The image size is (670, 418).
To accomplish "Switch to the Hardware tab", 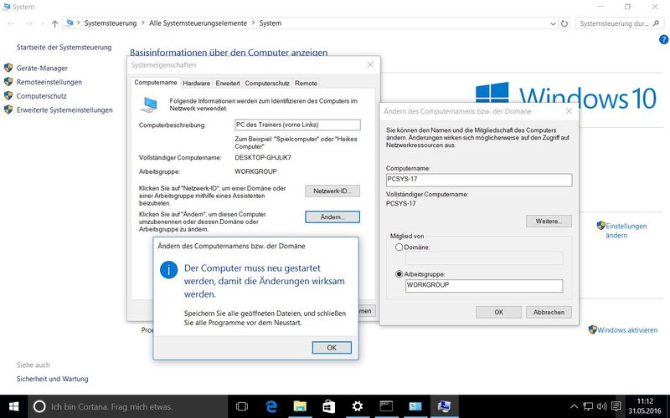I will point(196,83).
